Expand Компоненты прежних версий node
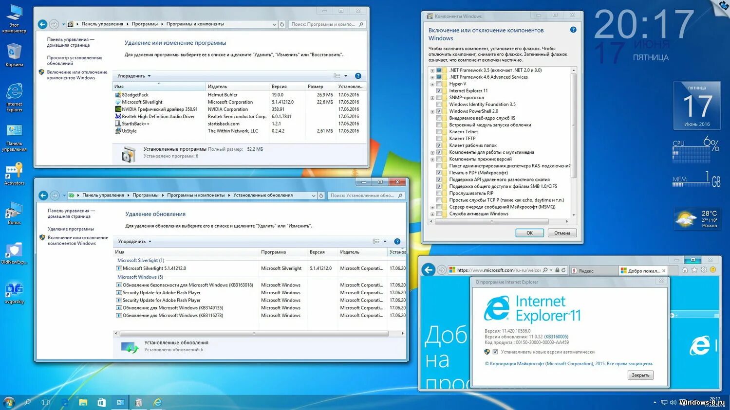Screen dimensions: 730x410 [432, 159]
